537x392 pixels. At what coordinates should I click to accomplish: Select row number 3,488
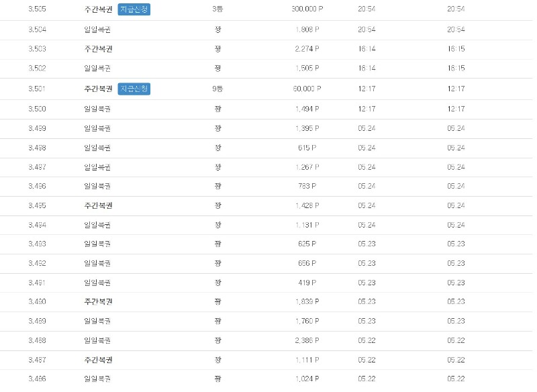pyautogui.click(x=37, y=340)
